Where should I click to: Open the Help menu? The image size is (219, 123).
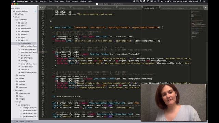pyautogui.click(x=90, y=1)
